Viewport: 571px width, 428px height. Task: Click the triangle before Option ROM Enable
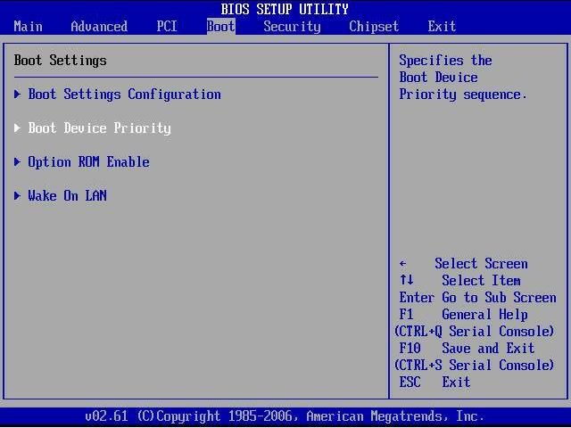click(17, 162)
